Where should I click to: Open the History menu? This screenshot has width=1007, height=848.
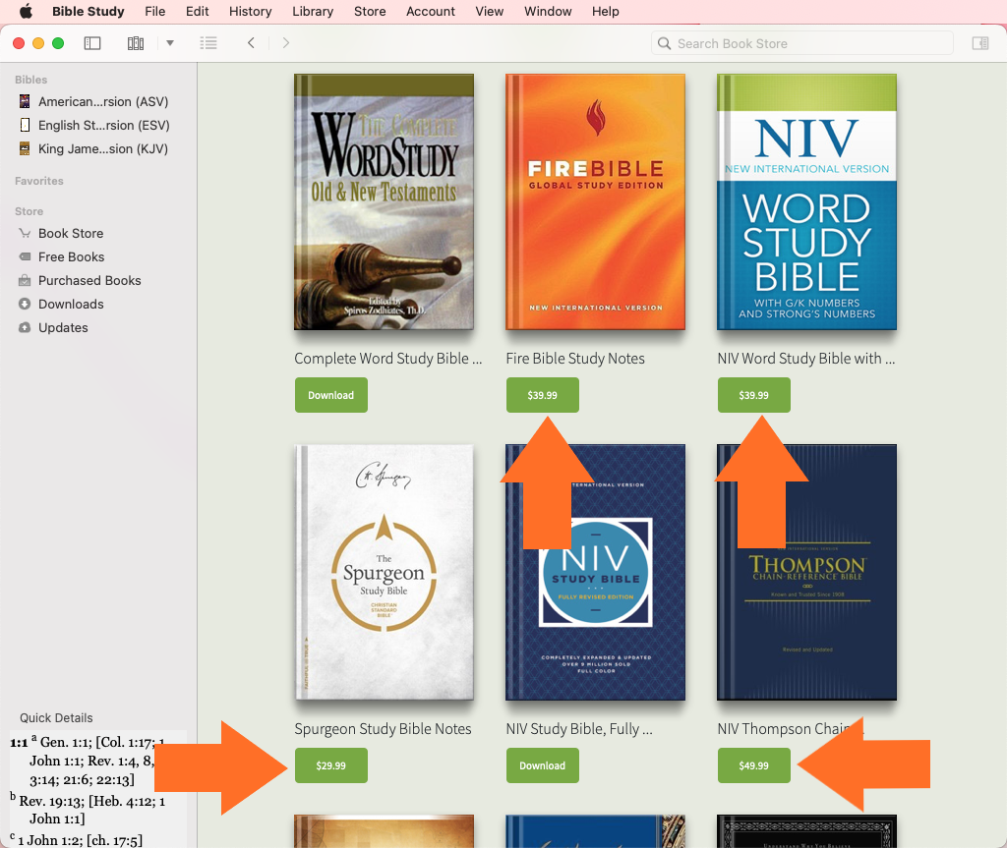tap(250, 12)
